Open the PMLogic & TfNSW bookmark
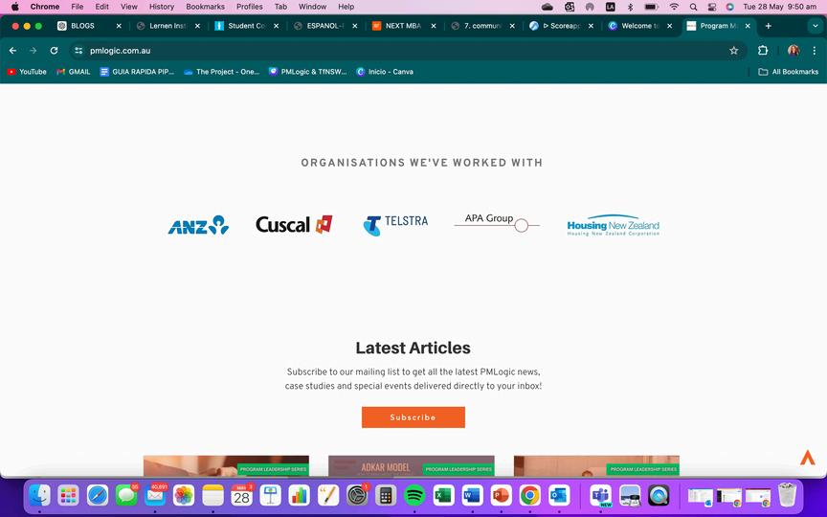 coord(307,72)
